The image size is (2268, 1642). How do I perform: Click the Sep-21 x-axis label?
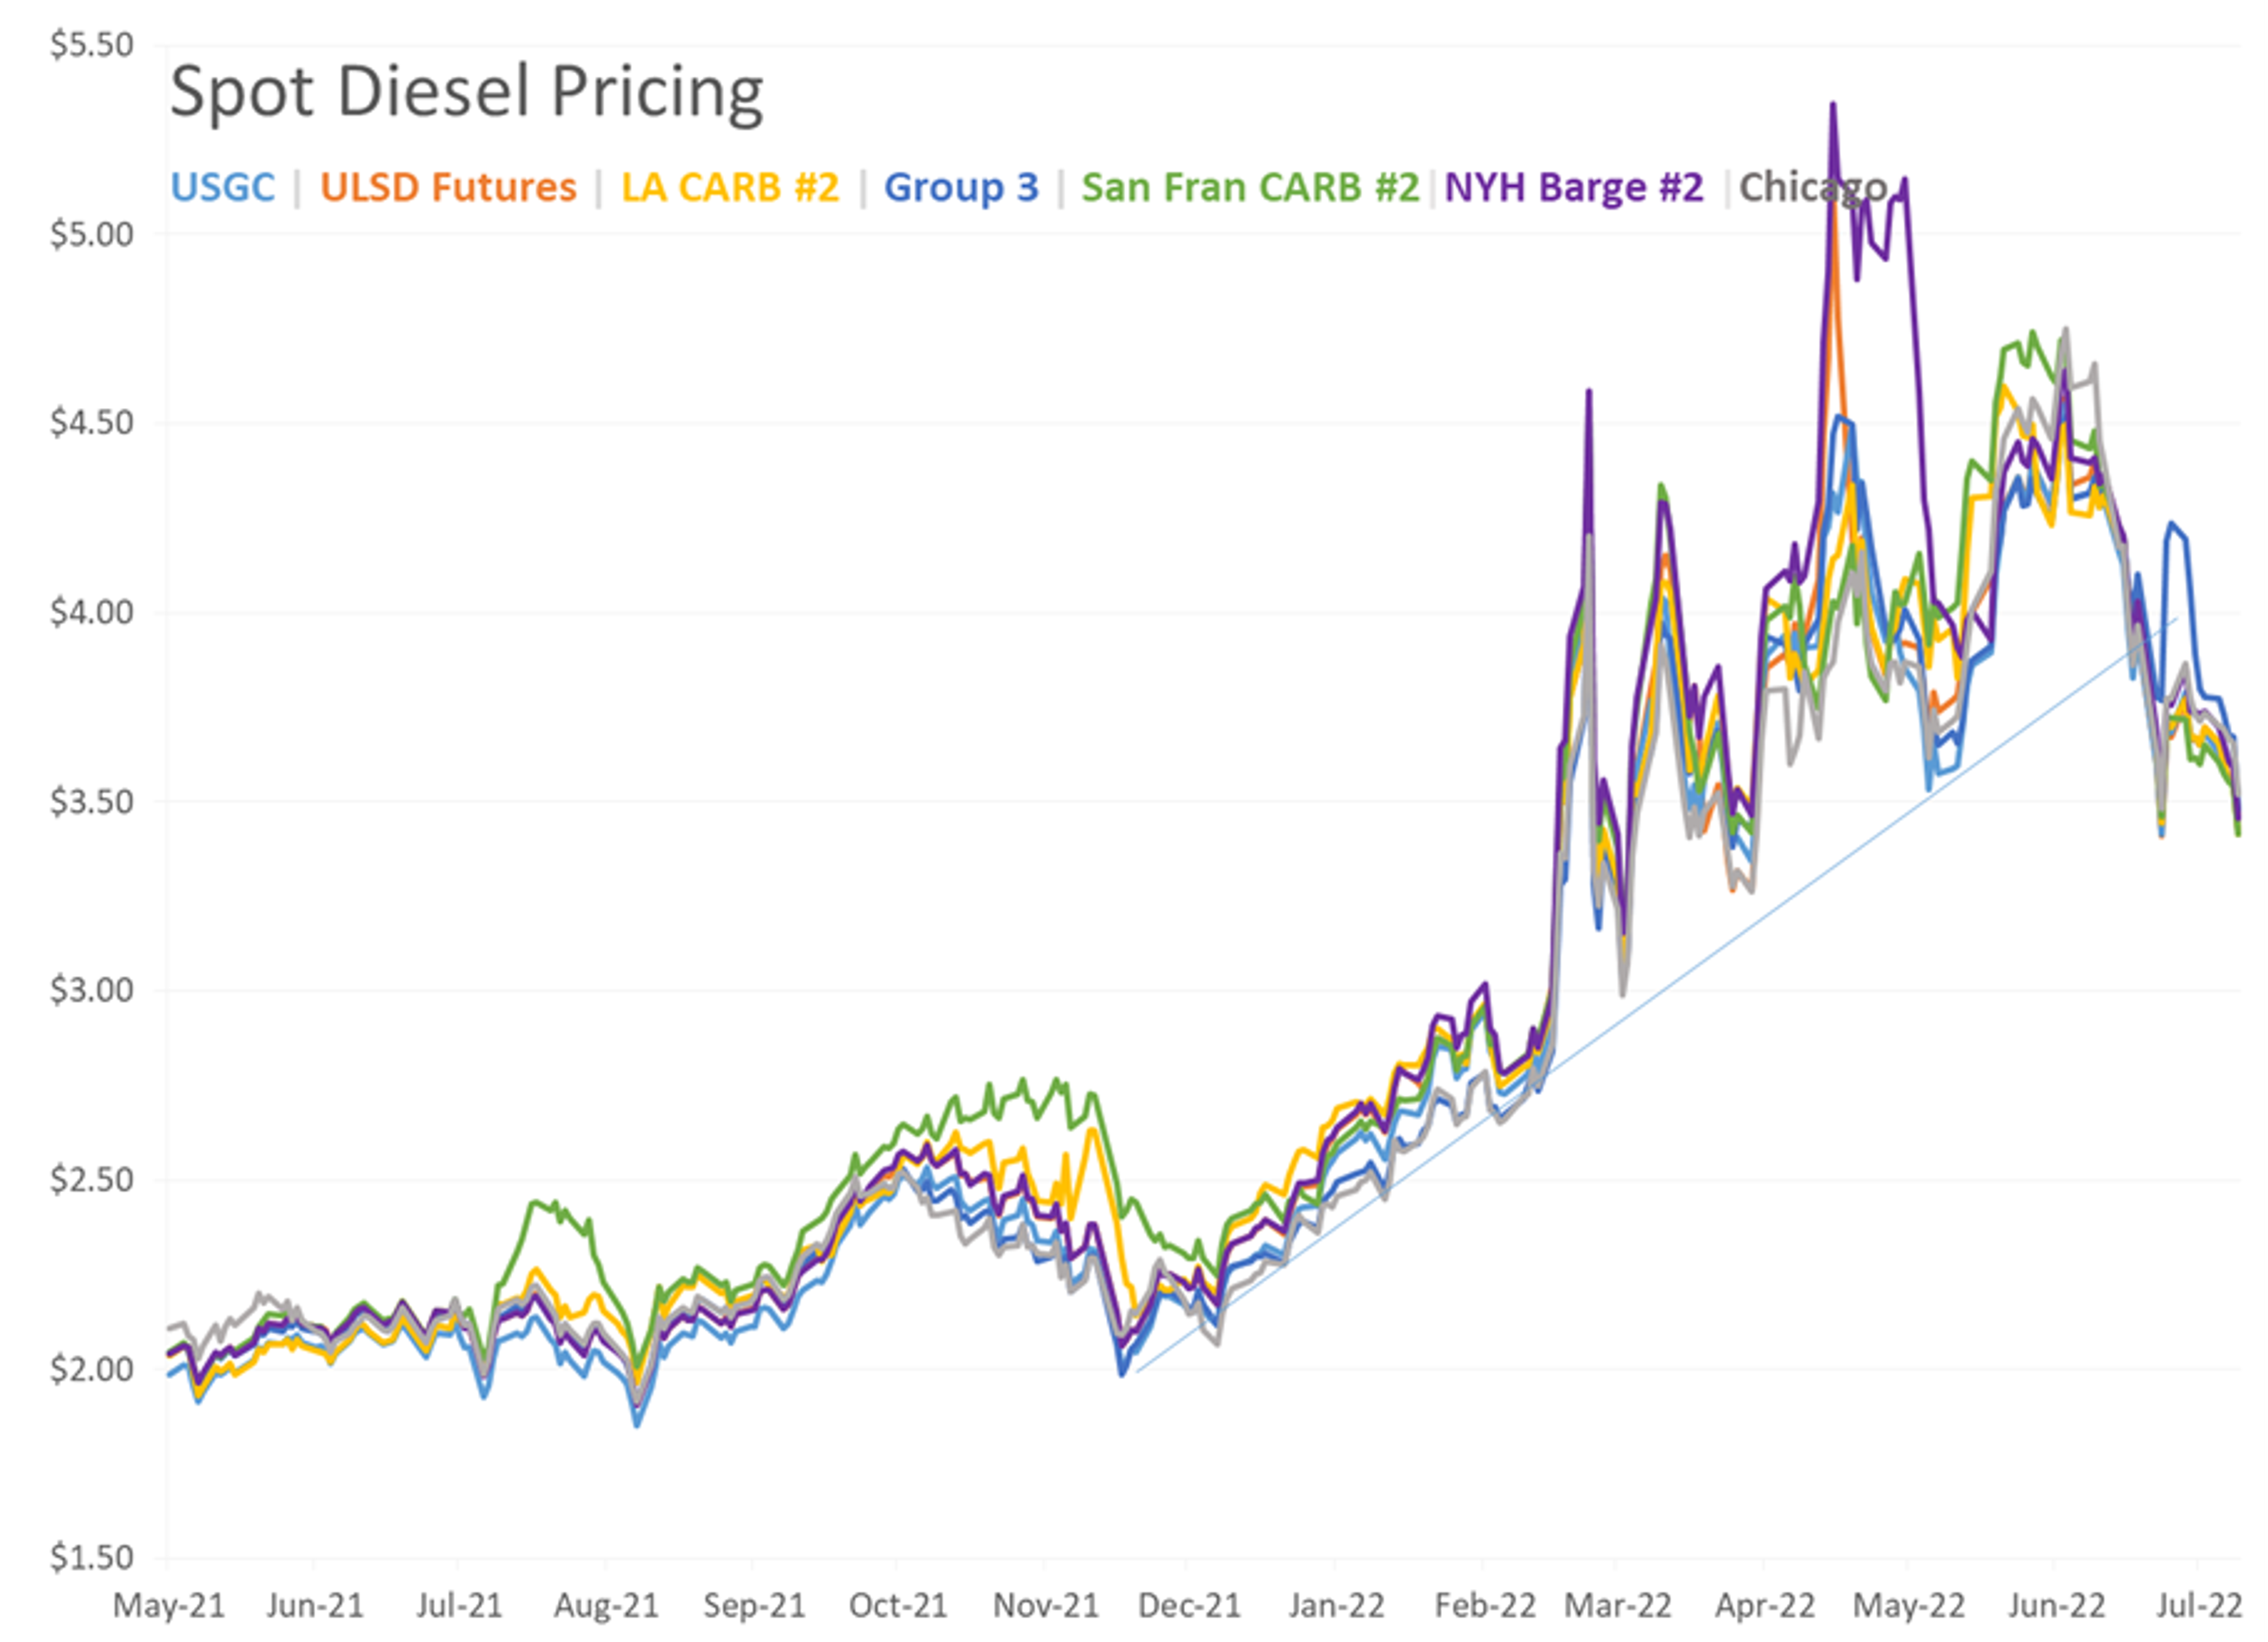pos(754,1606)
